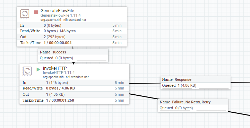Select the success connection label

73,52
